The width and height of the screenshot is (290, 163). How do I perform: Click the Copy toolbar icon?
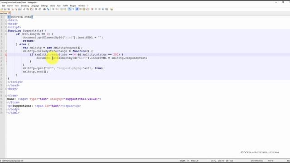(x=28, y=9)
